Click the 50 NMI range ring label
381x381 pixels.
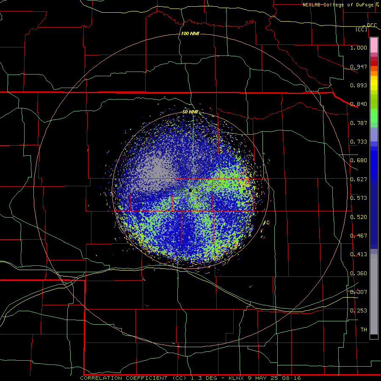coord(190,112)
